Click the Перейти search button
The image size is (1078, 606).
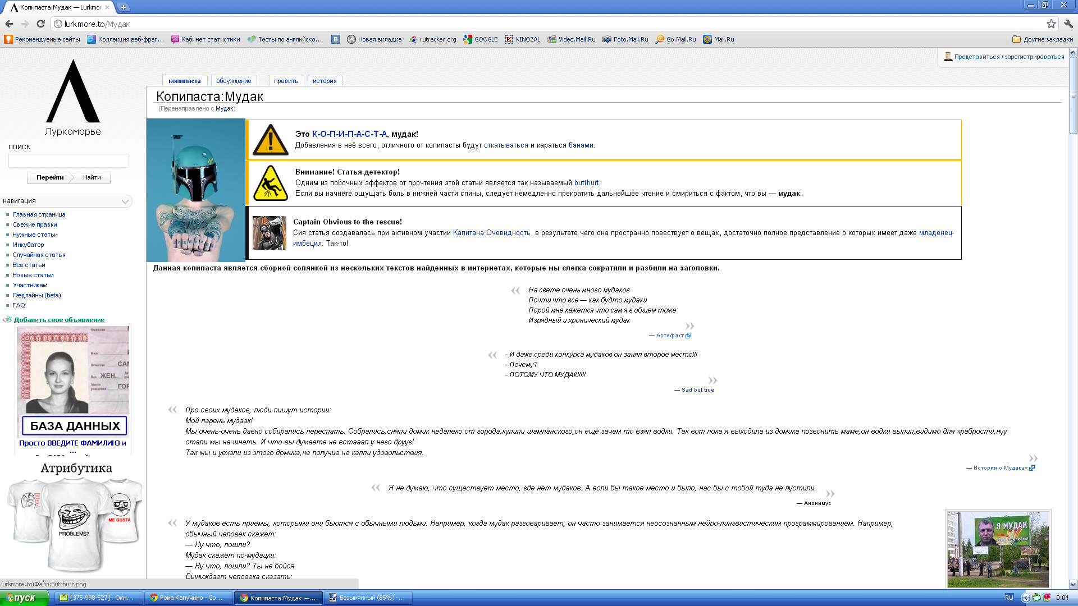(50, 177)
